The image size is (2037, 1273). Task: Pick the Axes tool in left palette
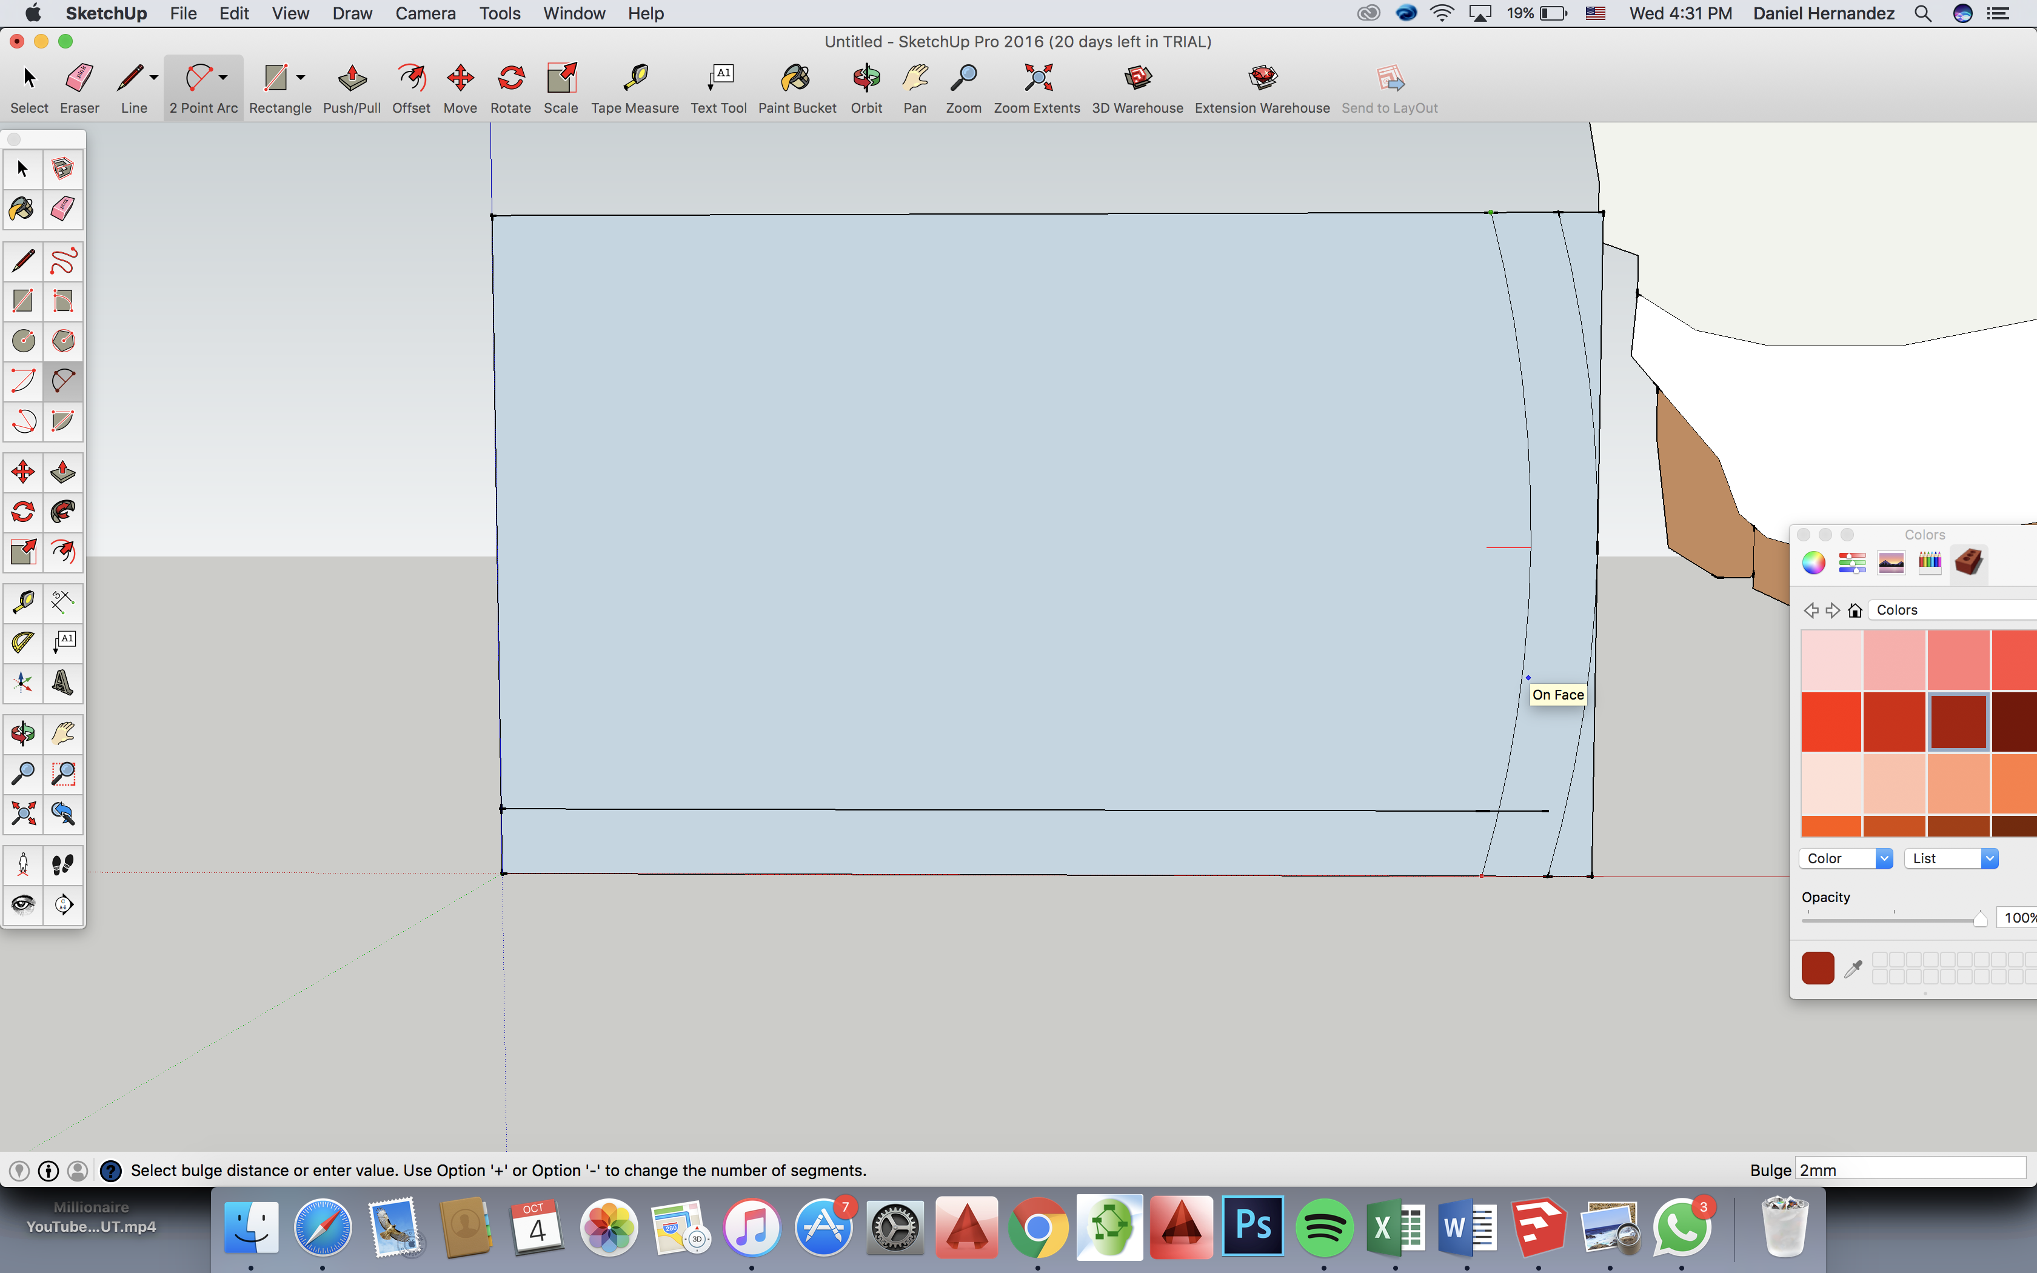tap(22, 682)
